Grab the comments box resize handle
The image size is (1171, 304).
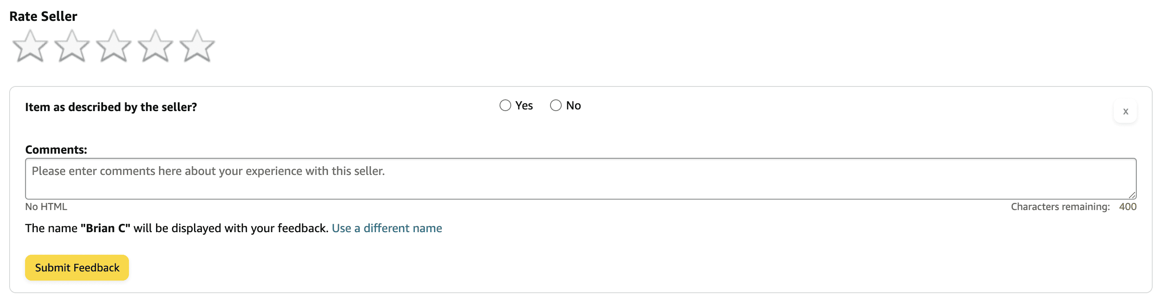coord(1131,195)
